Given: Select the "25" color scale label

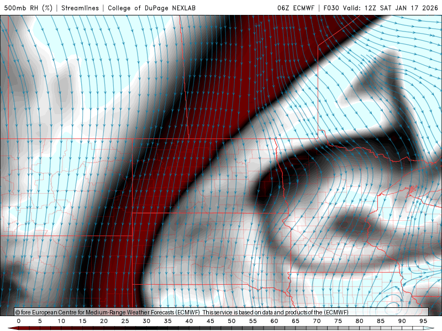Looking at the screenshot, I should pos(125,321).
